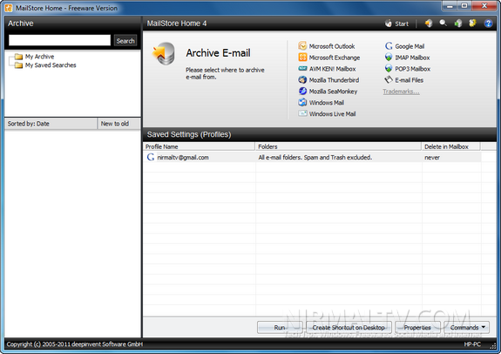Open the gear Administrative Tools icon
This screenshot has width=501, height=354.
472,24
